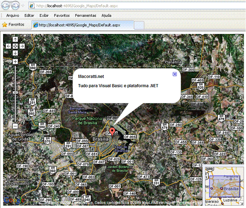
Task: Click the DF-075 road label
Action: [x=83, y=164]
